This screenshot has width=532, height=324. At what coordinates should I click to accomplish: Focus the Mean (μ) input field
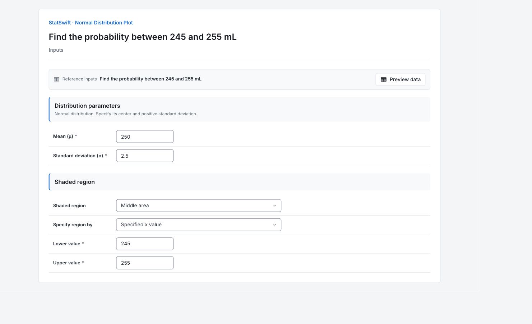(145, 136)
